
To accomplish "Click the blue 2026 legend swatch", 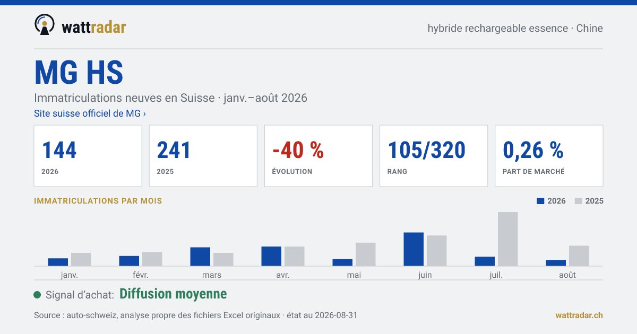I will pyautogui.click(x=541, y=201).
